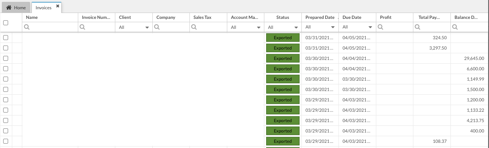Click the Home tab house icon
This screenshot has width=489, height=148.
[x=9, y=8]
